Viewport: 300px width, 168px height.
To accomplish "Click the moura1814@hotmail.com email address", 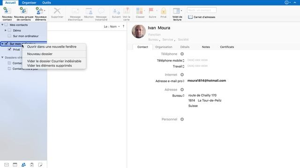I will pos(207,81).
